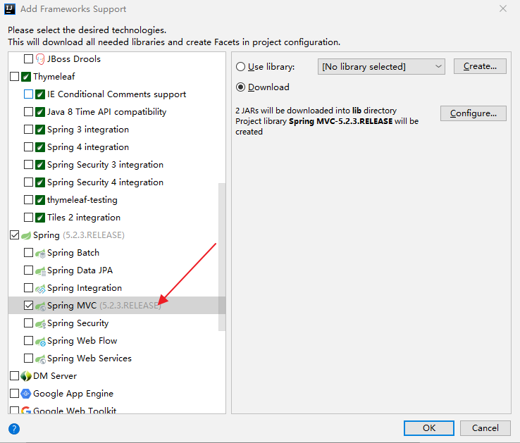Click the Configure... button
The image size is (520, 443).
(473, 113)
